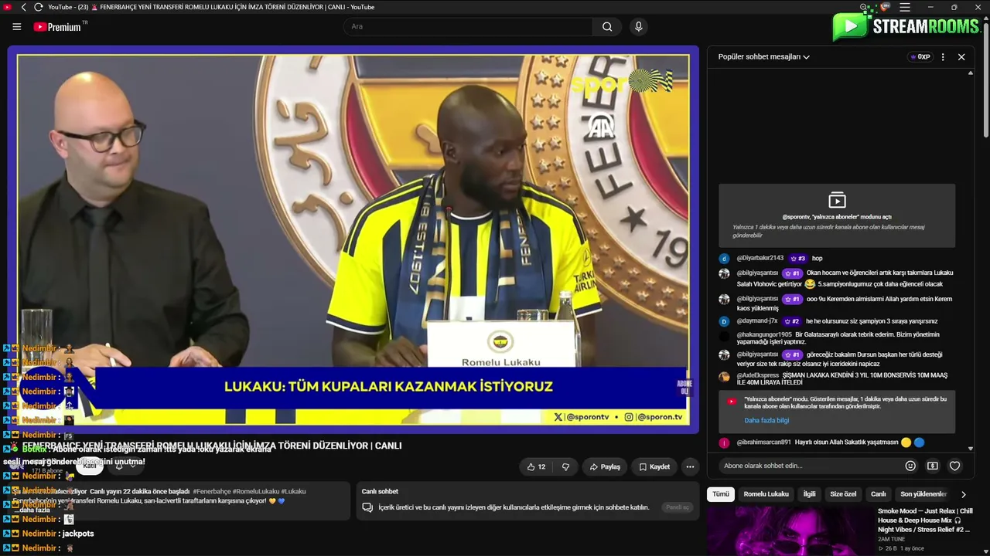
Task: Click username @bilgiyaşantısı in Okan hocam message
Action: coord(757,273)
